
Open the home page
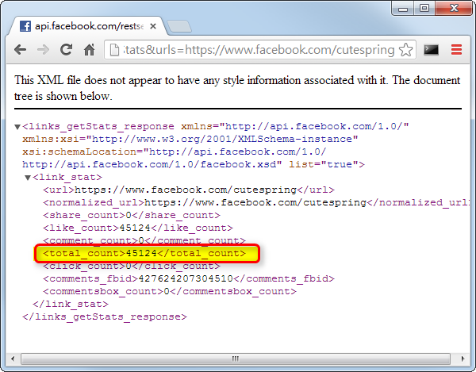[89, 50]
